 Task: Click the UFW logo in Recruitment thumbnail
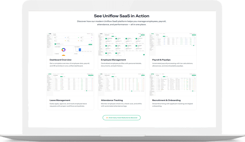click(152, 74)
